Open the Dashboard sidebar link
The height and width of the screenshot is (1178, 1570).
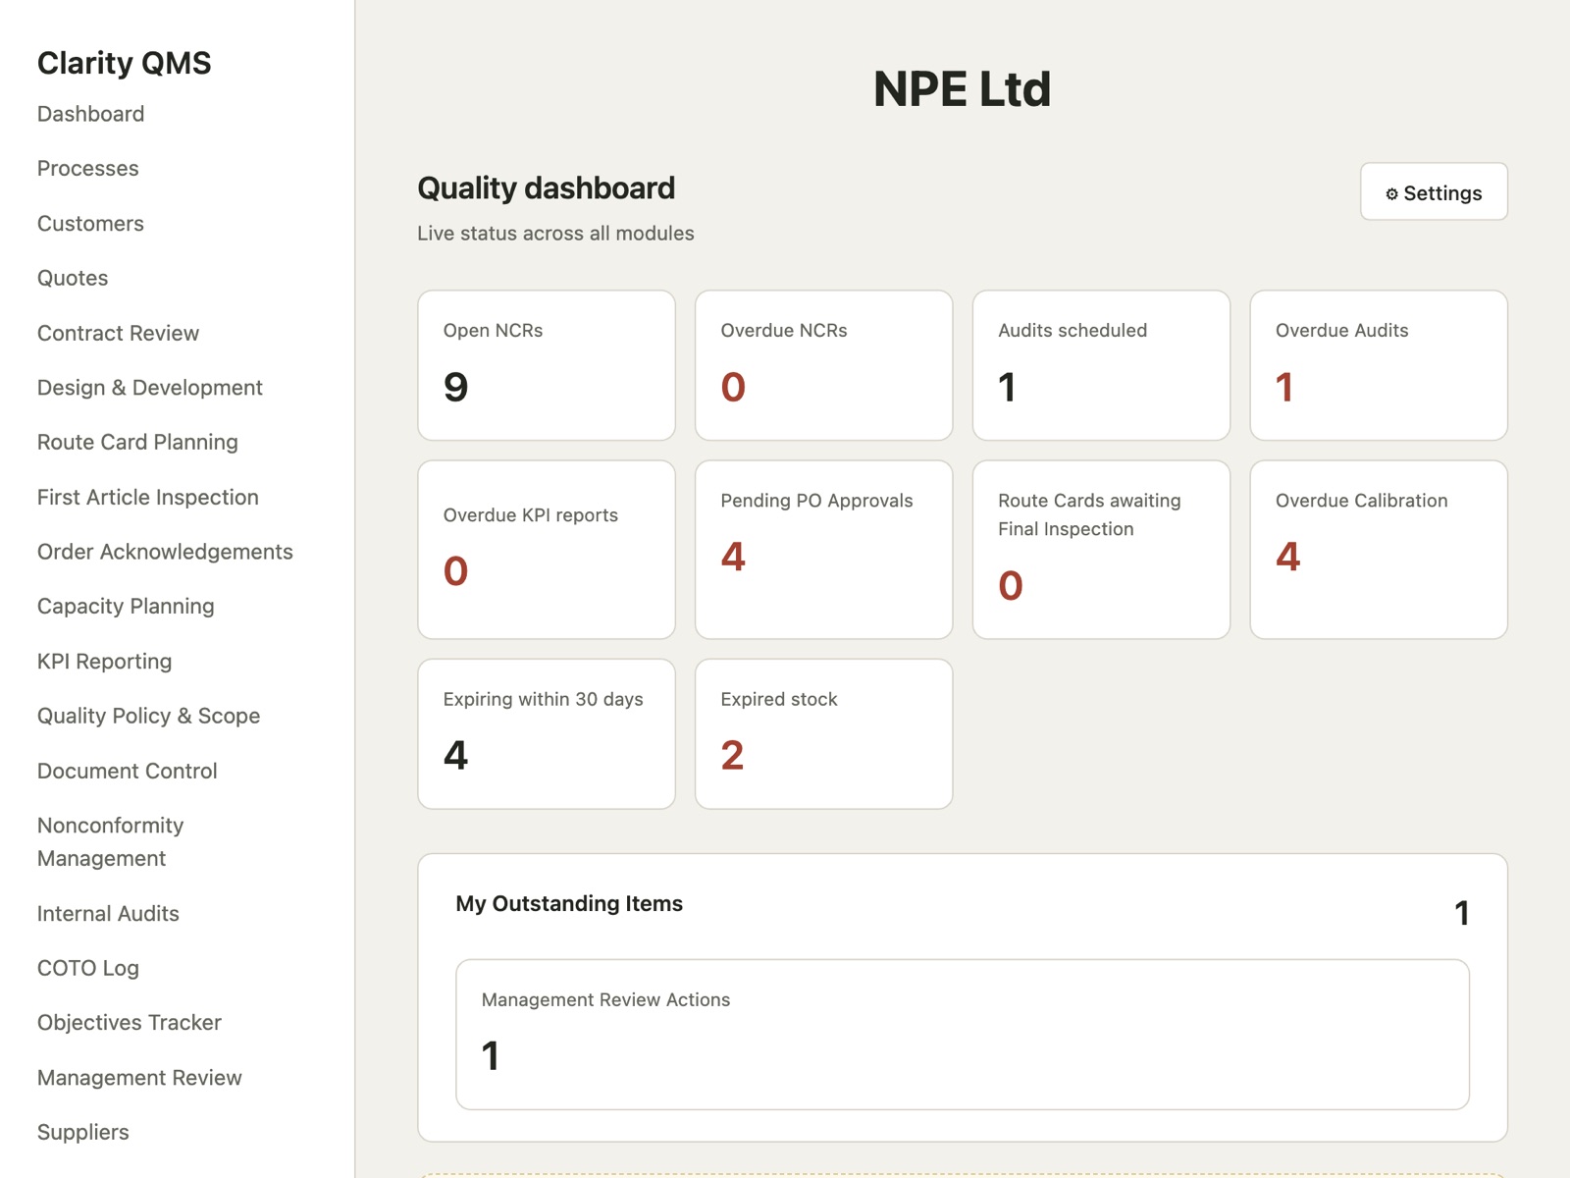tap(90, 114)
